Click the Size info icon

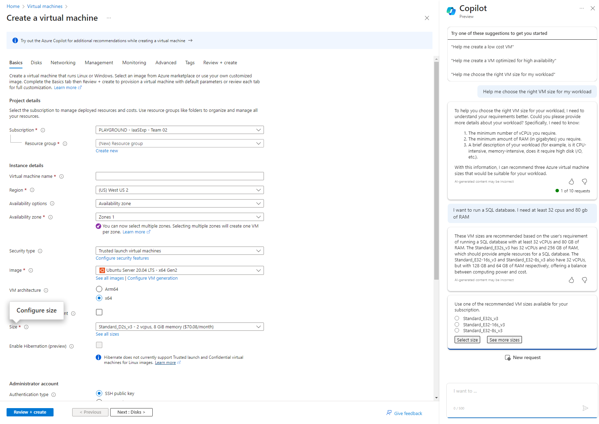tap(26, 327)
